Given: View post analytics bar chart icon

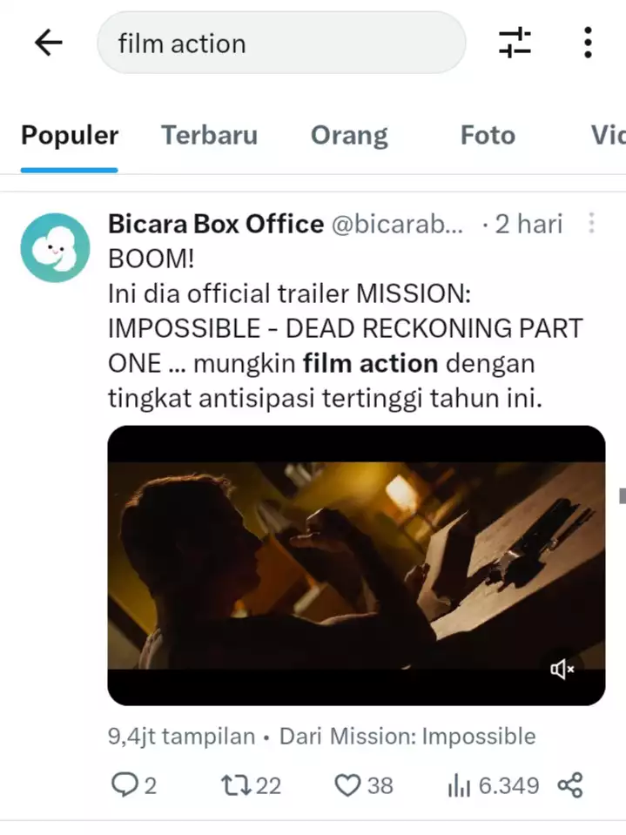Looking at the screenshot, I should (x=458, y=785).
